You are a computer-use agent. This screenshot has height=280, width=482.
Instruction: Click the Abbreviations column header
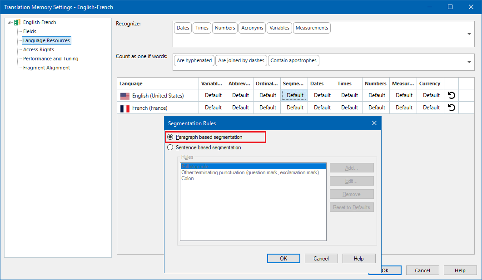[x=239, y=84]
